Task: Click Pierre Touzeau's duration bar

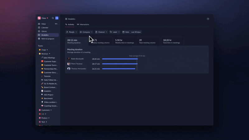Action: (x=120, y=64)
